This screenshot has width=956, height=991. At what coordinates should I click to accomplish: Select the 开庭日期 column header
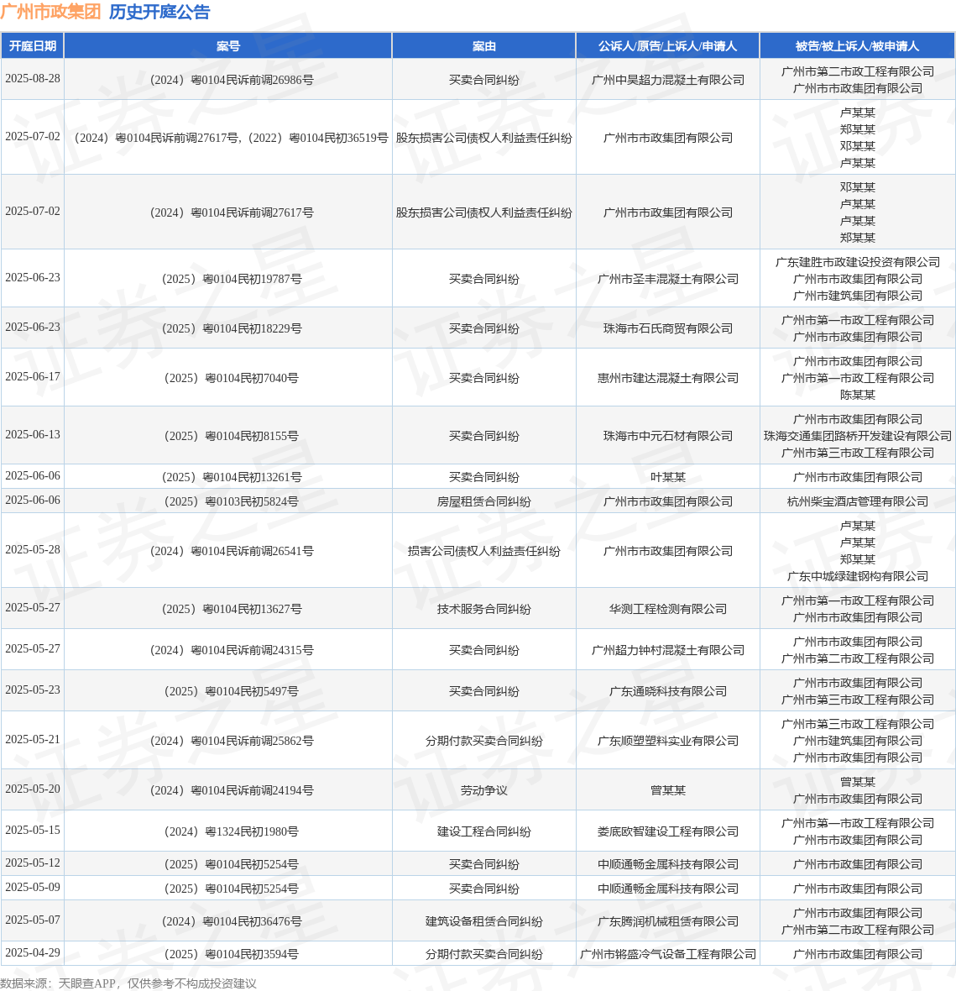coord(32,46)
